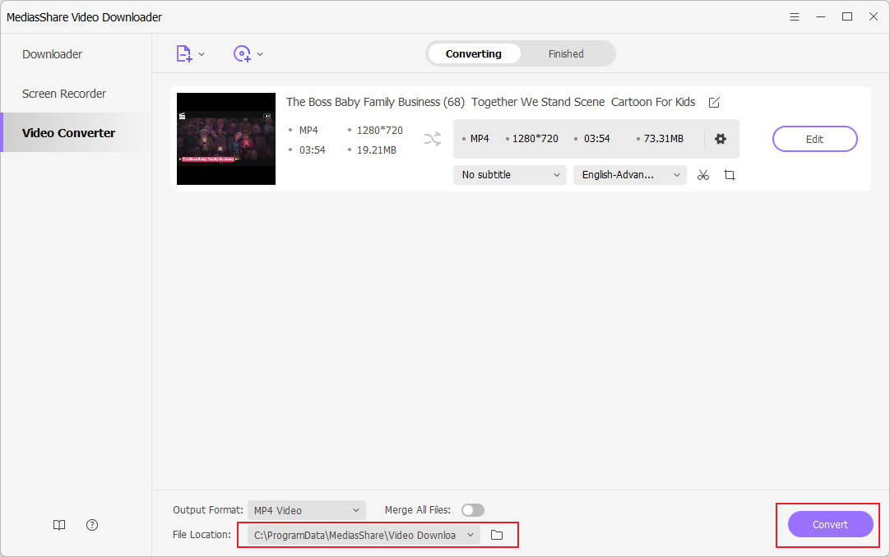Minimize the MediasShare window

pos(821,17)
